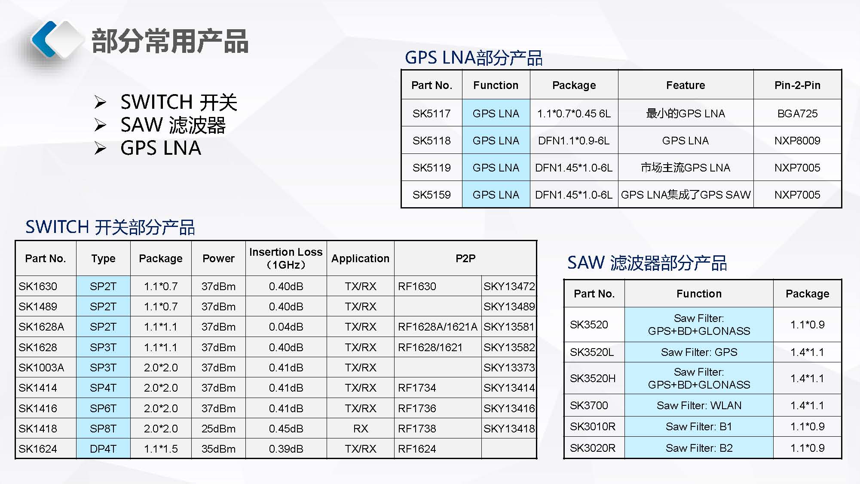Click the arrow bullet before GPS LNA

[x=100, y=148]
